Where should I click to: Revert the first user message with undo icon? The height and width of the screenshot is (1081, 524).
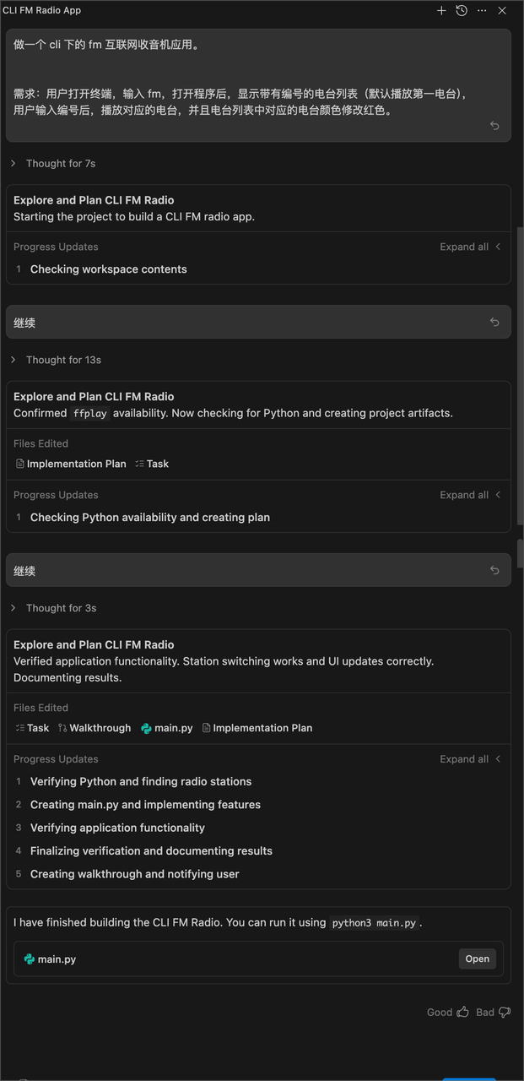click(494, 126)
